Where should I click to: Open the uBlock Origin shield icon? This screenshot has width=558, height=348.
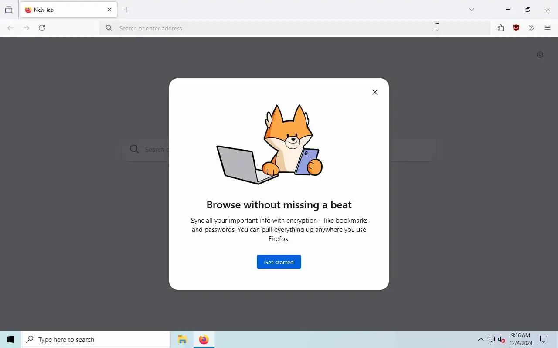tap(516, 28)
